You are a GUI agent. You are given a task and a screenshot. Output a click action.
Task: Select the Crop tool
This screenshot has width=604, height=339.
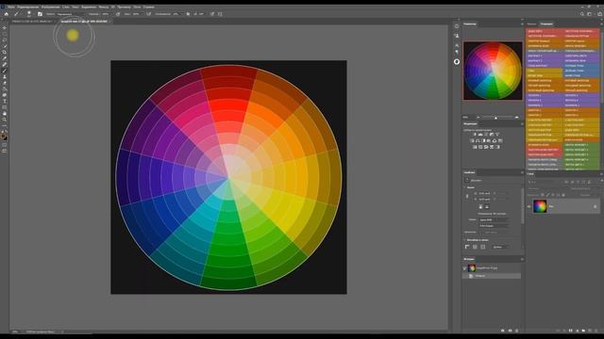point(4,52)
